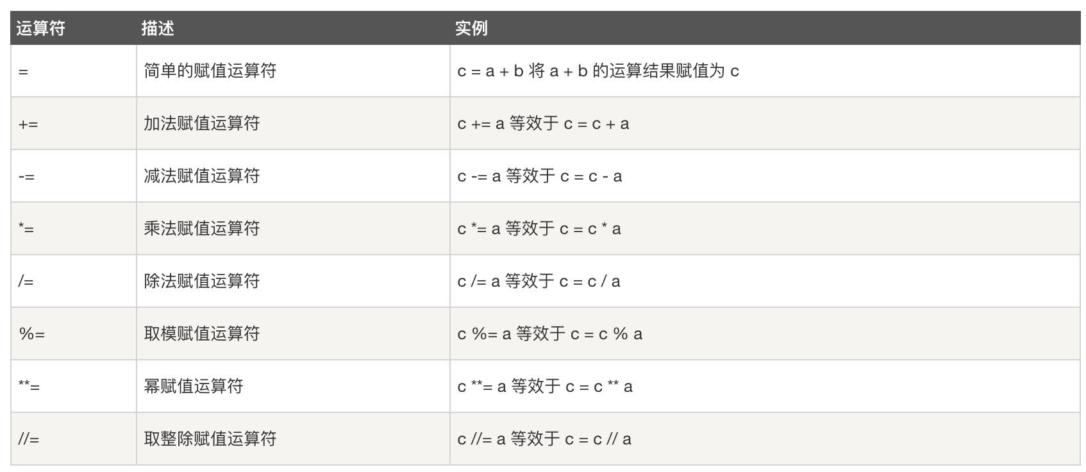1086x472 pixels.
Task: Click the example 'c //= a 等效于 c = c // a'
Action: pyautogui.click(x=544, y=439)
